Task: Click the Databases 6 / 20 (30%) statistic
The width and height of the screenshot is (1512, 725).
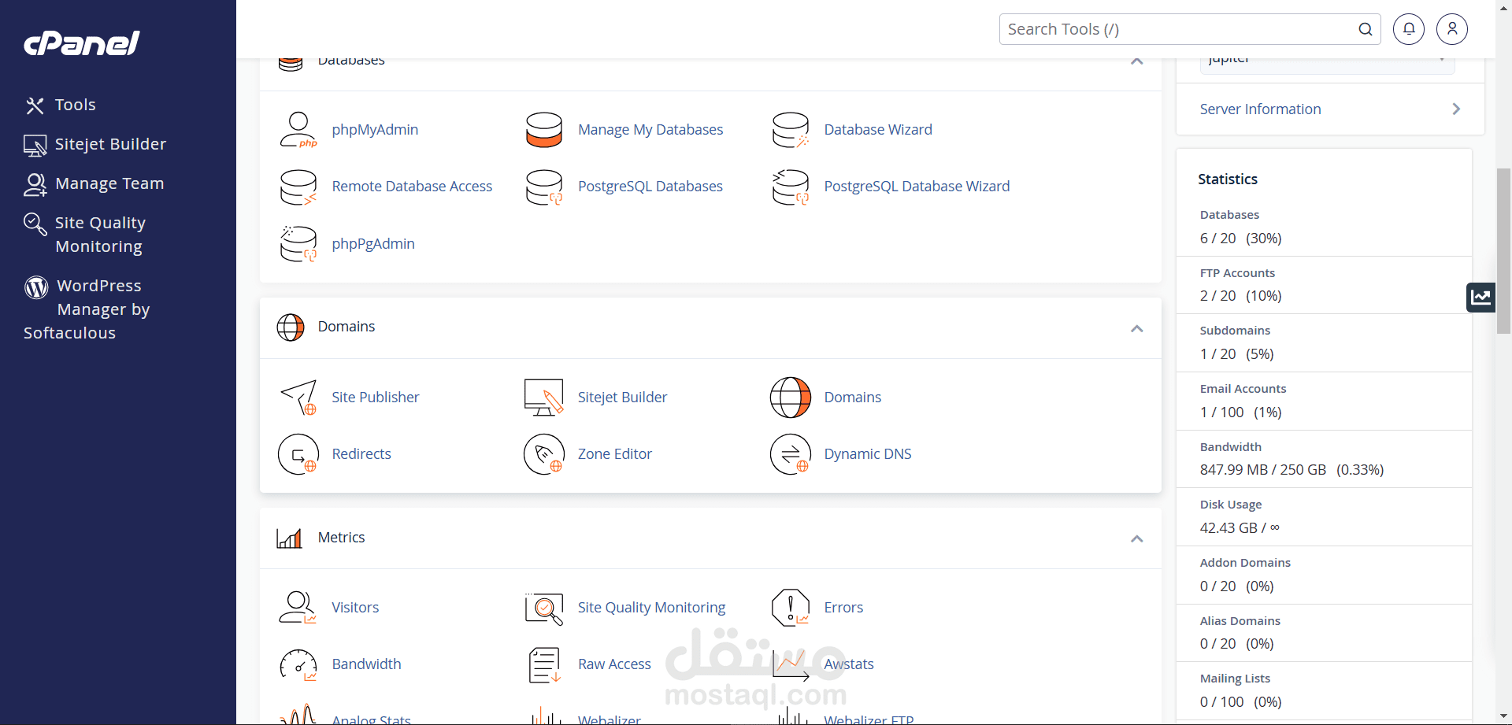Action: (1240, 239)
